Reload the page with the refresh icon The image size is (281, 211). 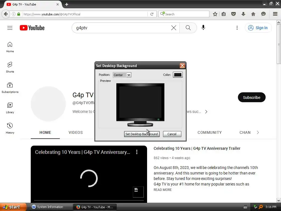(152, 14)
